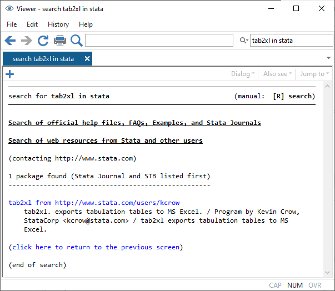Open the Edit menu
This screenshot has width=335, height=291.
(x=32, y=24)
